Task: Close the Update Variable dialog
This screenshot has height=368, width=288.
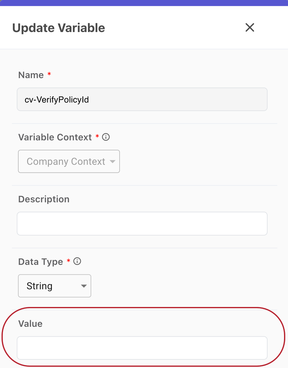Action: pos(250,27)
